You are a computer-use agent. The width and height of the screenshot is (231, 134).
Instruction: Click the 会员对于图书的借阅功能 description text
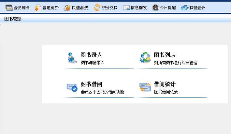[x=102, y=92]
